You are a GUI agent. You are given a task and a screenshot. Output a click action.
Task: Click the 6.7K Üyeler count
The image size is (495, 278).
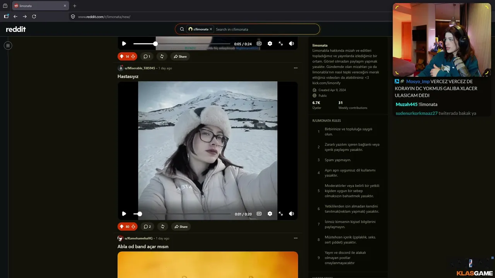tap(317, 105)
